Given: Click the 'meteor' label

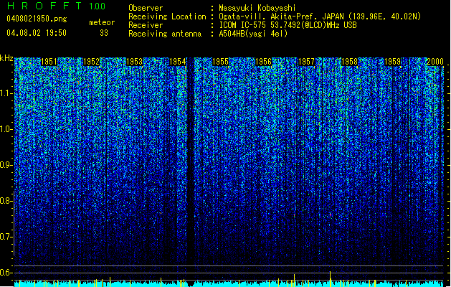Looking at the screenshot, I should [x=102, y=22].
